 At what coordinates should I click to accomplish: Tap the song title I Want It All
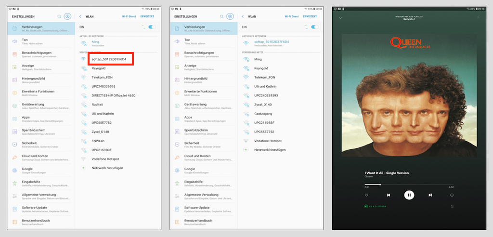click(387, 173)
